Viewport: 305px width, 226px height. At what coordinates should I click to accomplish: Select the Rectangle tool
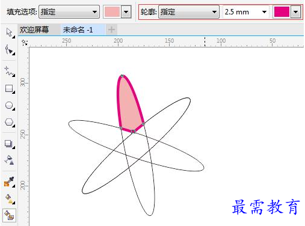click(9, 88)
